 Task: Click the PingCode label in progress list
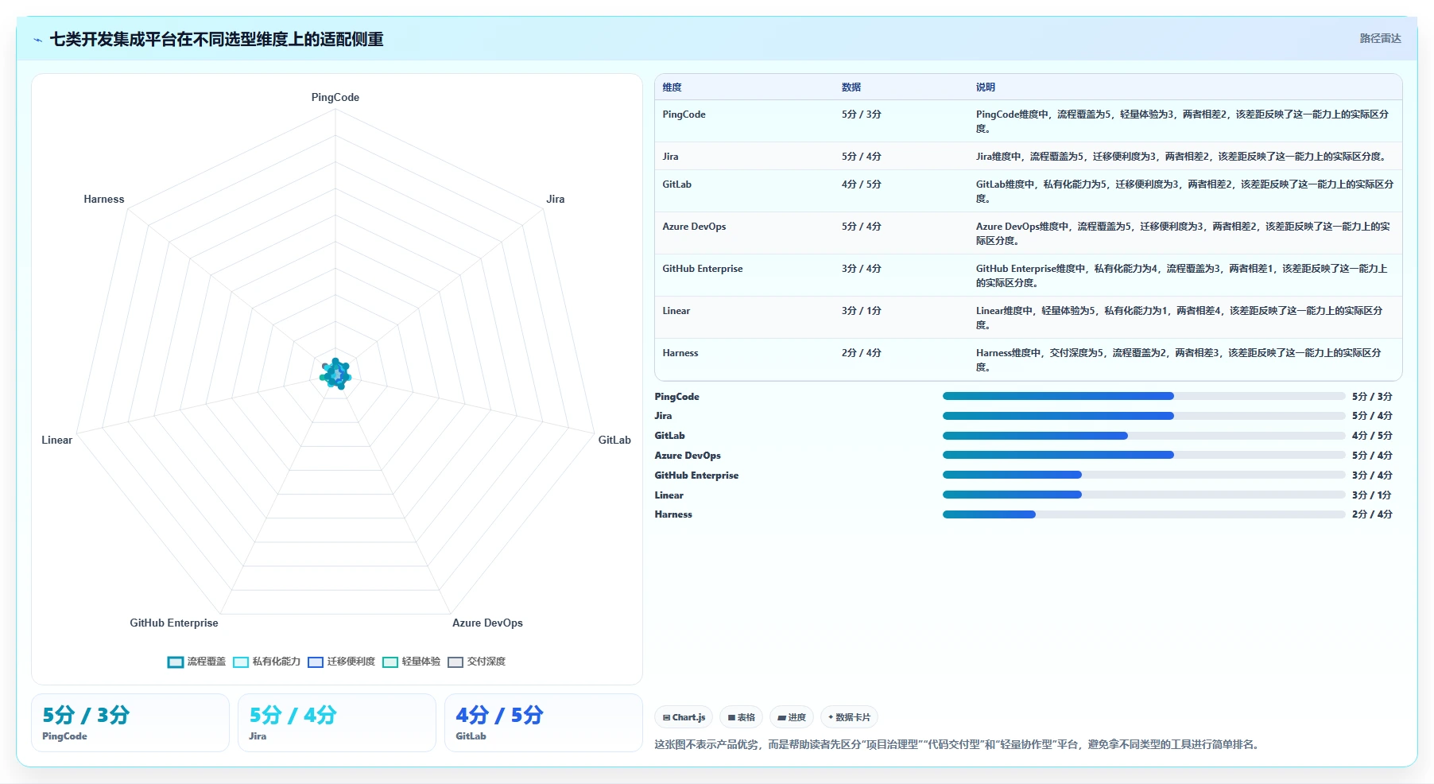tap(676, 397)
